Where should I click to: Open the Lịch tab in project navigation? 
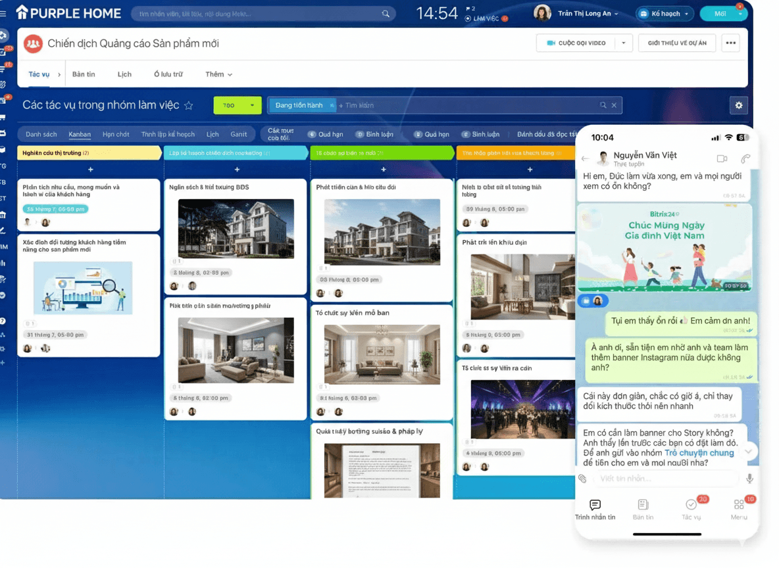[x=124, y=74]
